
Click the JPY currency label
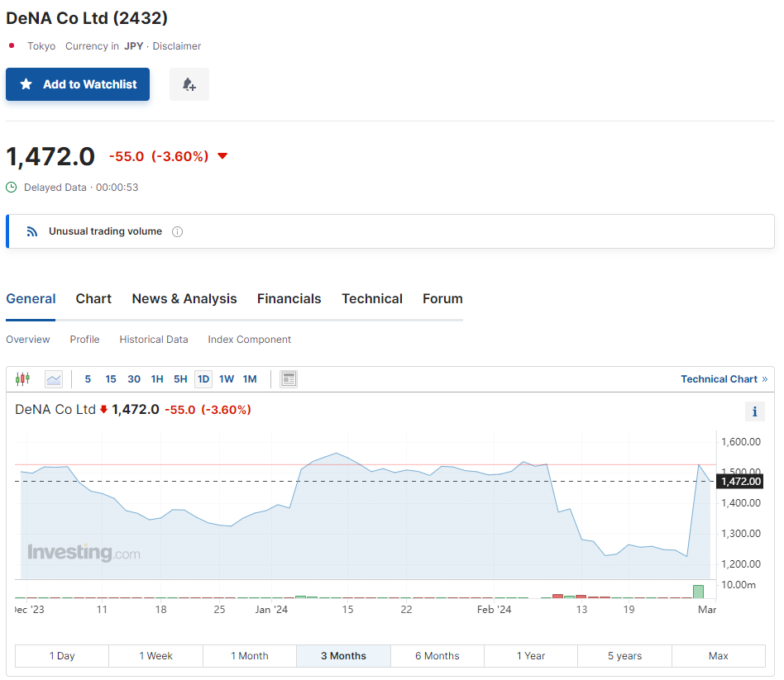(133, 46)
